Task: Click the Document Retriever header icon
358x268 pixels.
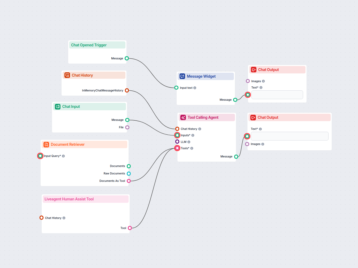Action: click(46, 144)
